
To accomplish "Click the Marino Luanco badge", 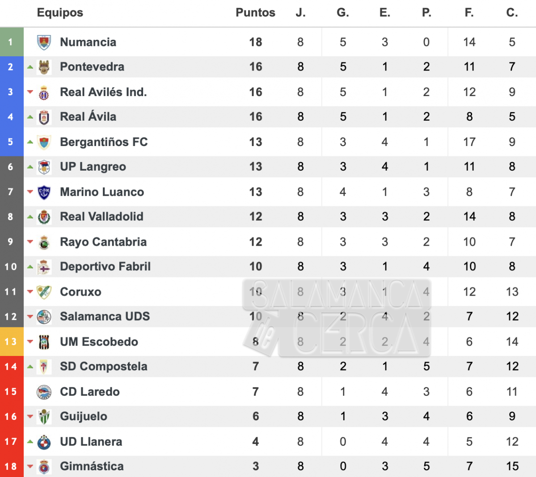I will [44, 192].
